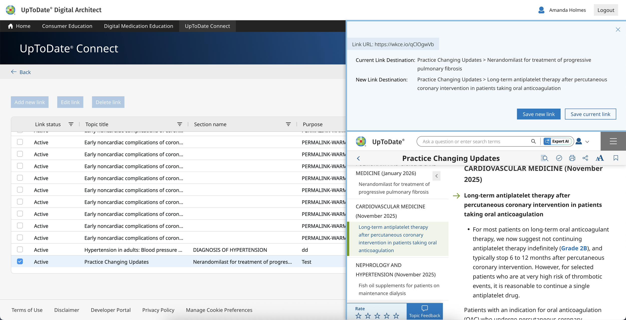Close the link preview panel
This screenshot has width=626, height=320.
618,30
